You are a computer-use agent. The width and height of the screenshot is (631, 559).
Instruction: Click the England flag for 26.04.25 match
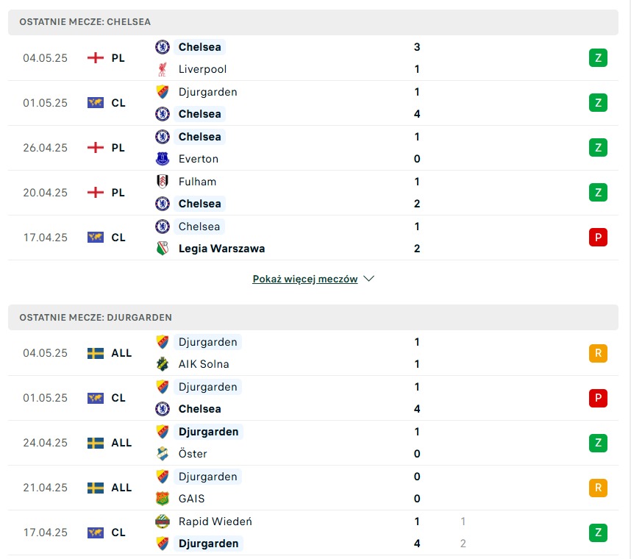pyautogui.click(x=96, y=148)
